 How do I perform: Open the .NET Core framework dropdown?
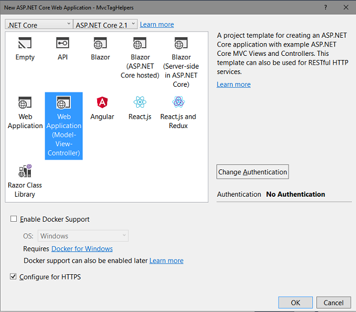[39, 24]
